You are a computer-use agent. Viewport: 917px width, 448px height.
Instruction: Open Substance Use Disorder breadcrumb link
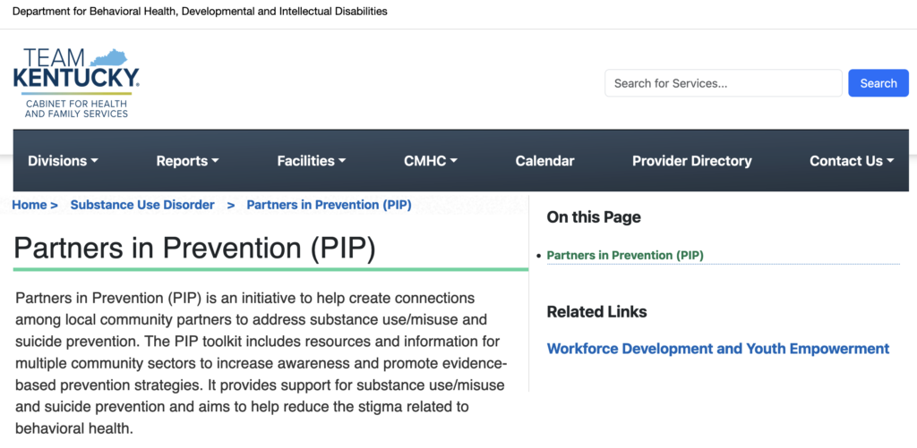coord(142,205)
